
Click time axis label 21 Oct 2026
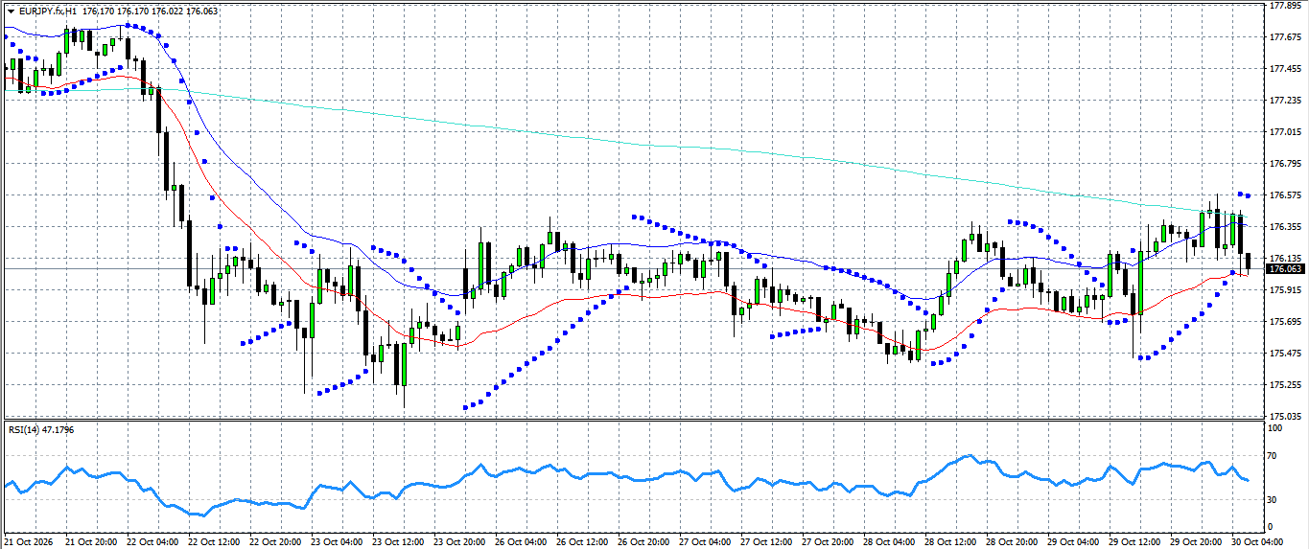coord(27,541)
